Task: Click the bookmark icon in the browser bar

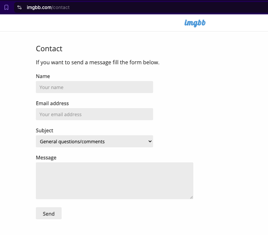Action: point(6,7)
